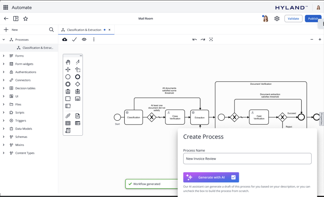This screenshot has height=197, width=324.
Task: Click the fit-to-screen icon
Action: click(211, 39)
